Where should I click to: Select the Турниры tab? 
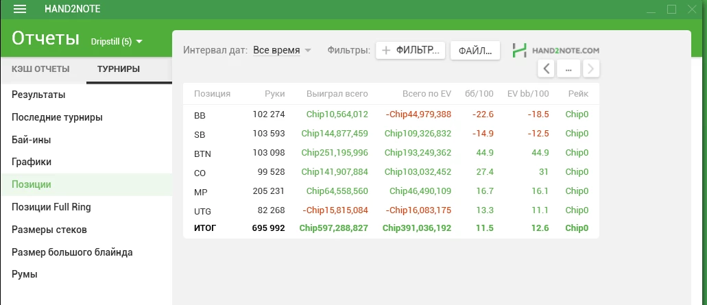(119, 69)
